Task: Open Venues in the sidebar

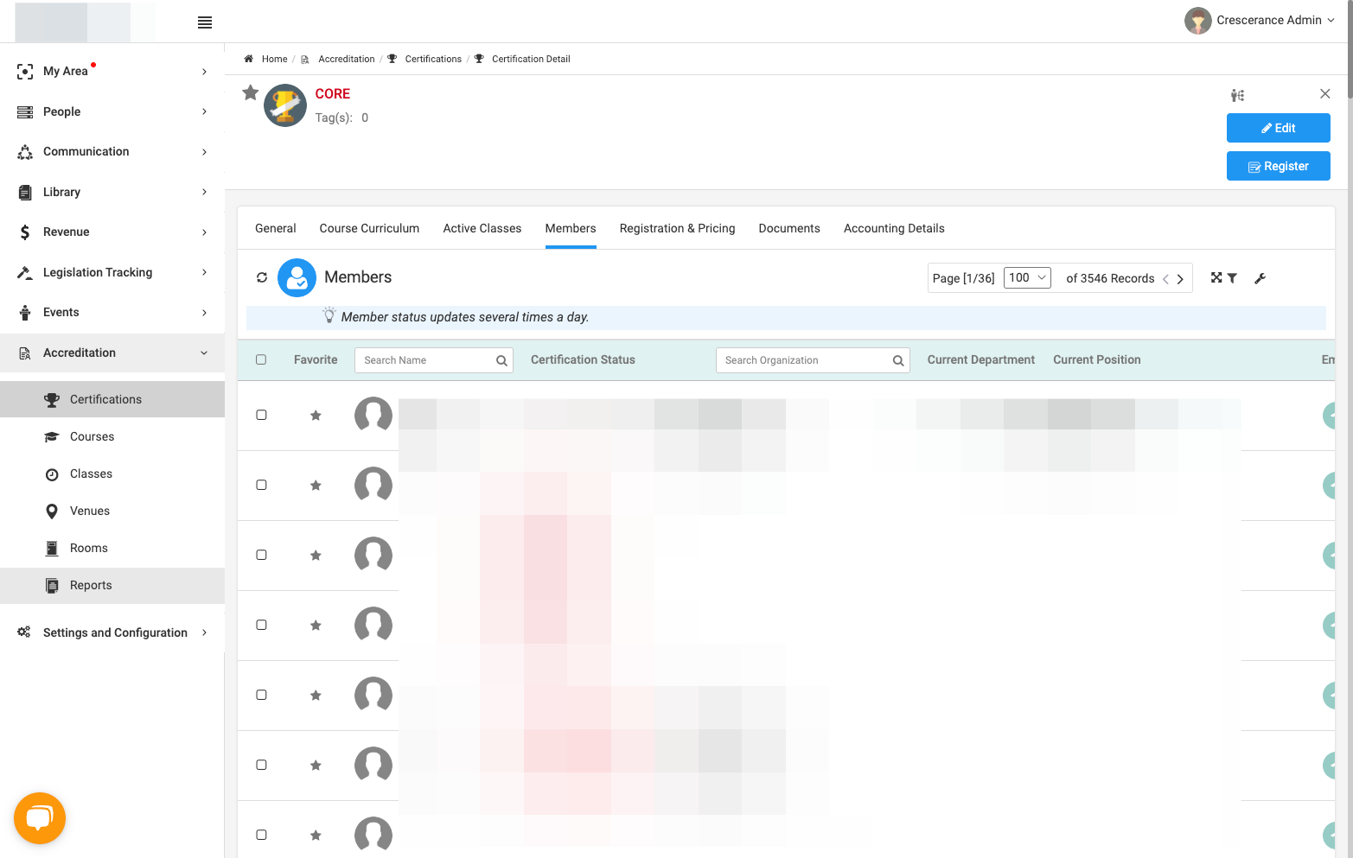Action: tap(112, 511)
